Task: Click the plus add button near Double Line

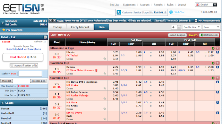Action: coord(173,27)
